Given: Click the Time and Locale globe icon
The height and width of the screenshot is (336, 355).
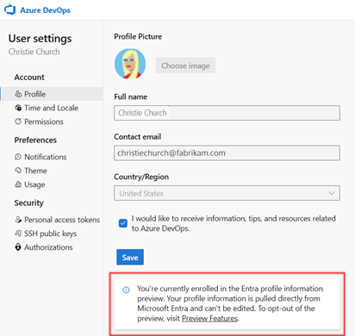Looking at the screenshot, I should click(x=18, y=108).
